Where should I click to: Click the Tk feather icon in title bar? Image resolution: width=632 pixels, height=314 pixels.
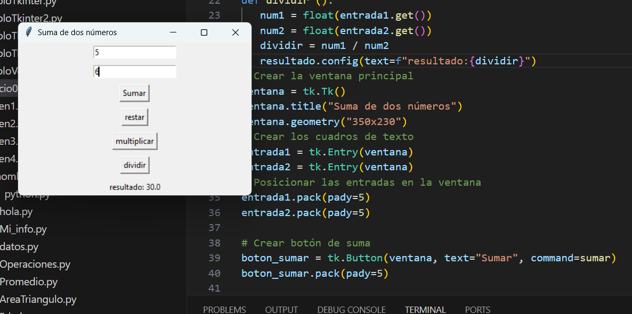pyautogui.click(x=29, y=32)
